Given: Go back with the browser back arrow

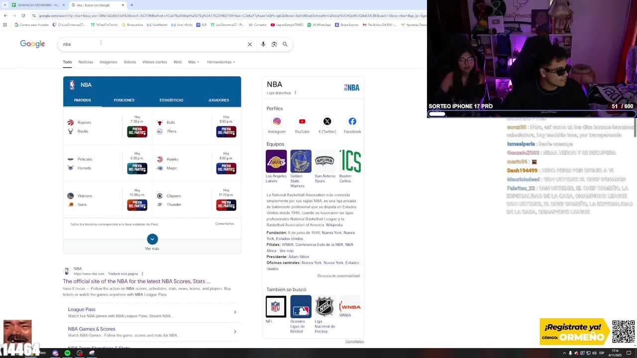Looking at the screenshot, I should (5, 15).
